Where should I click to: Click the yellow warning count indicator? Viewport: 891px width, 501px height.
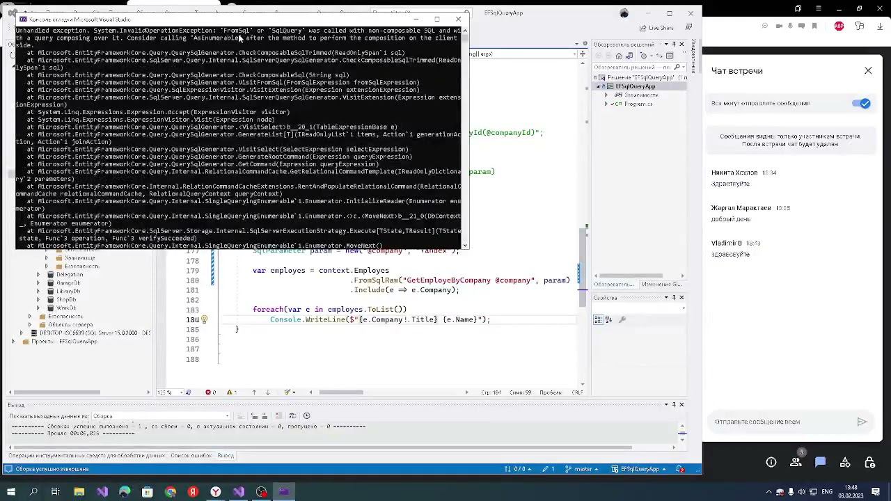232,392
